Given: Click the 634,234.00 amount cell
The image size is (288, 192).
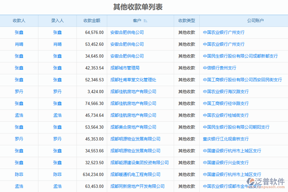Looking at the screenshot, I should tap(93, 174).
